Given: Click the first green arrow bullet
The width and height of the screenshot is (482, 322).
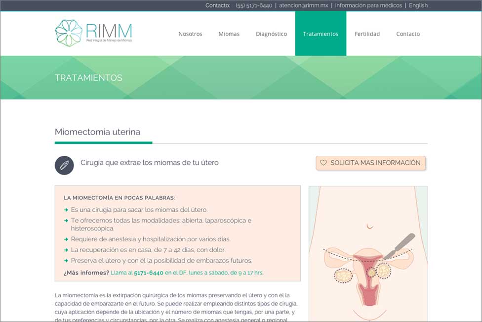Looking at the screenshot, I should (66, 210).
